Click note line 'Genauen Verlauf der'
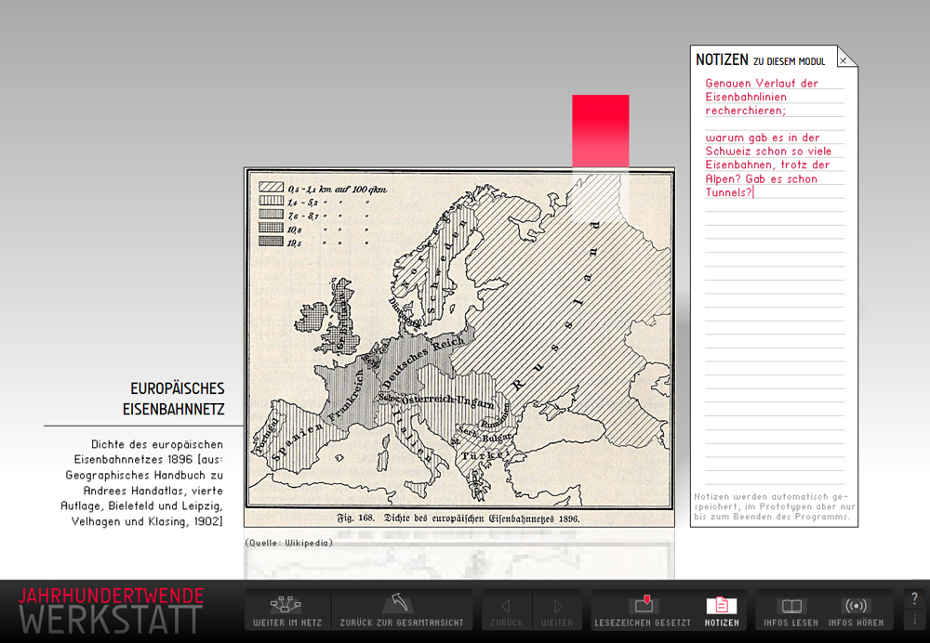 [762, 83]
